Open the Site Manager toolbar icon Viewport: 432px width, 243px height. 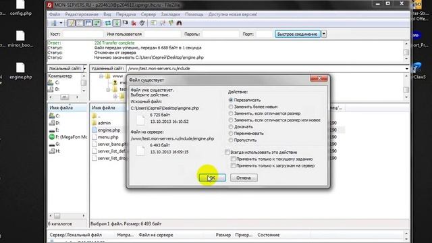(x=53, y=23)
